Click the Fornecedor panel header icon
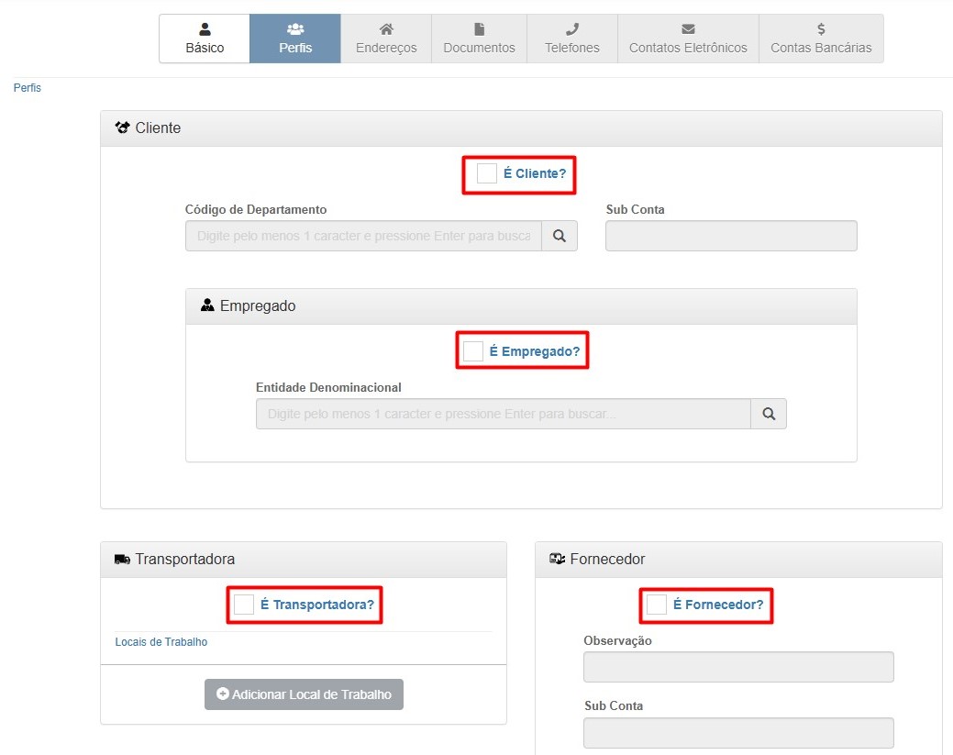This screenshot has height=755, width=953. click(x=557, y=559)
